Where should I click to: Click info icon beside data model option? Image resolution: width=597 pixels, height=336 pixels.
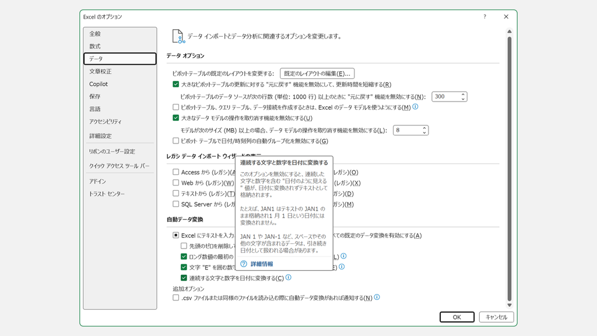(x=415, y=107)
